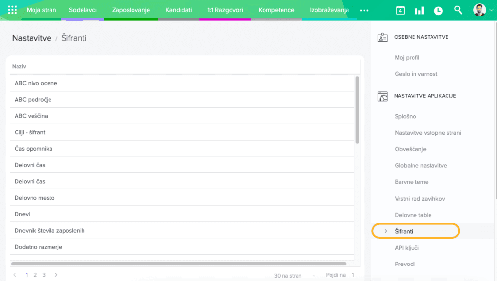The image size is (497, 281).
Task: Expand the Šifranti chevron in sidebar
Action: (x=386, y=231)
